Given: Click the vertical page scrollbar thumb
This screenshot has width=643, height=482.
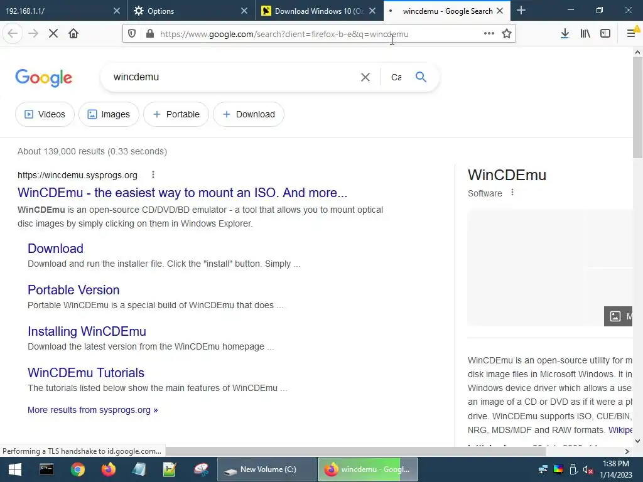Looking at the screenshot, I should 638,107.
